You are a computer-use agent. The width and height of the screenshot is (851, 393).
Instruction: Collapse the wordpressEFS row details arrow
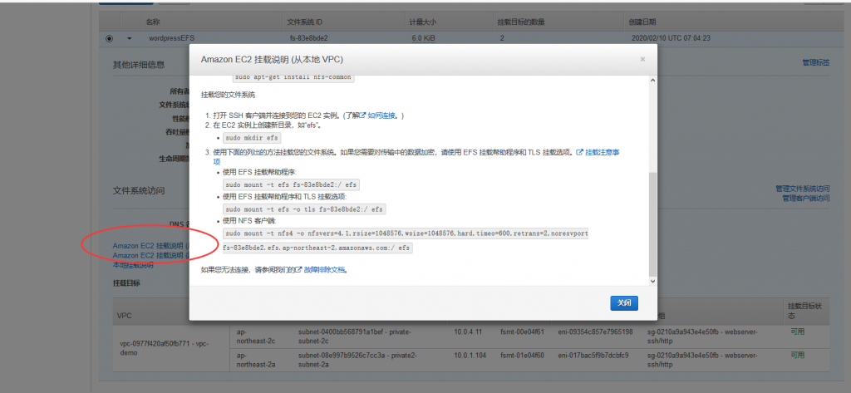[x=129, y=38]
